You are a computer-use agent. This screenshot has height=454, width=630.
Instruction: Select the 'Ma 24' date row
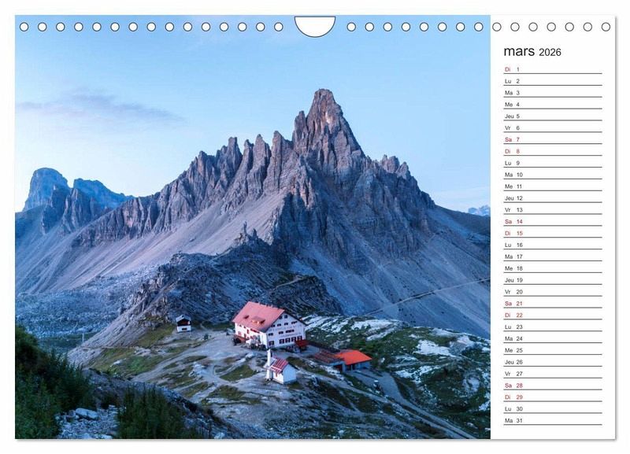[x=553, y=338]
